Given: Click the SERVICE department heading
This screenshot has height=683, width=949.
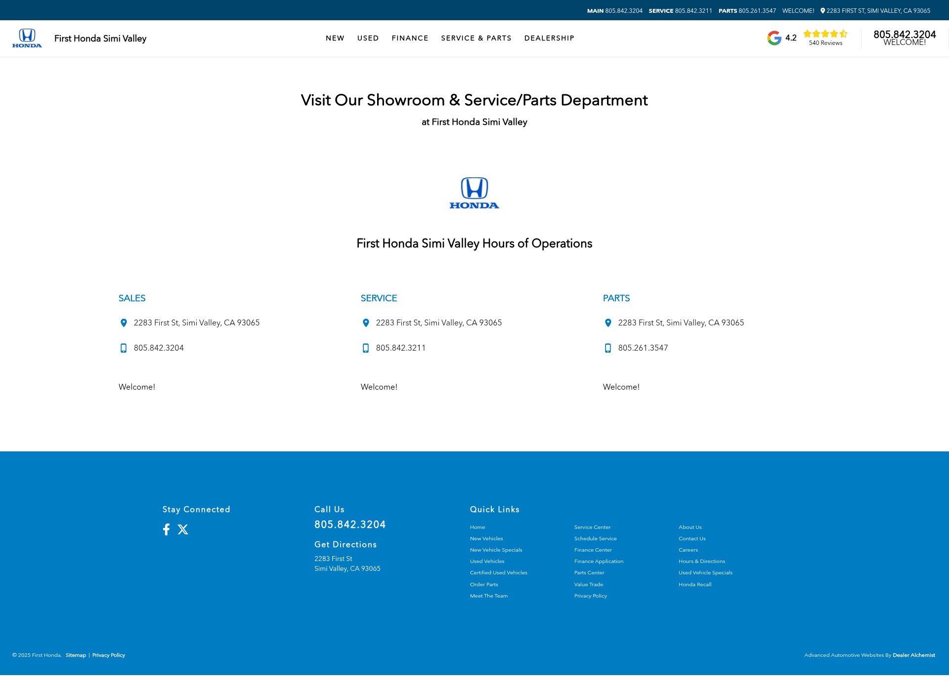Looking at the screenshot, I should [379, 298].
